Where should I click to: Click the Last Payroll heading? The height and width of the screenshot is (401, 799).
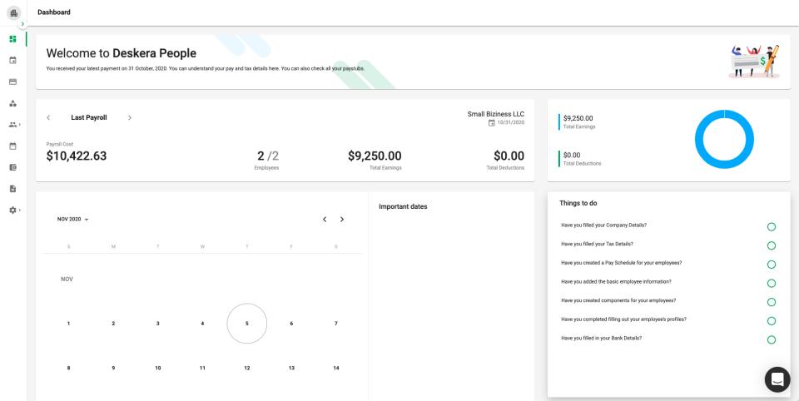coord(89,117)
